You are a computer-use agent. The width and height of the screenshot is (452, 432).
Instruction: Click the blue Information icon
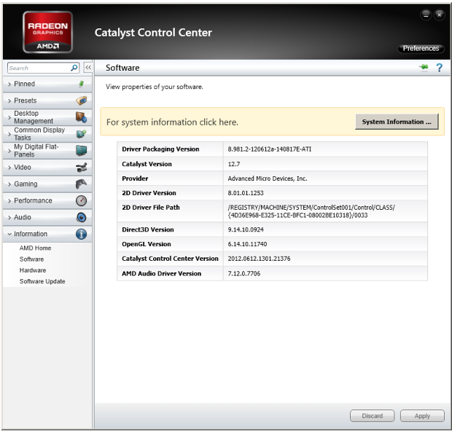tap(82, 234)
